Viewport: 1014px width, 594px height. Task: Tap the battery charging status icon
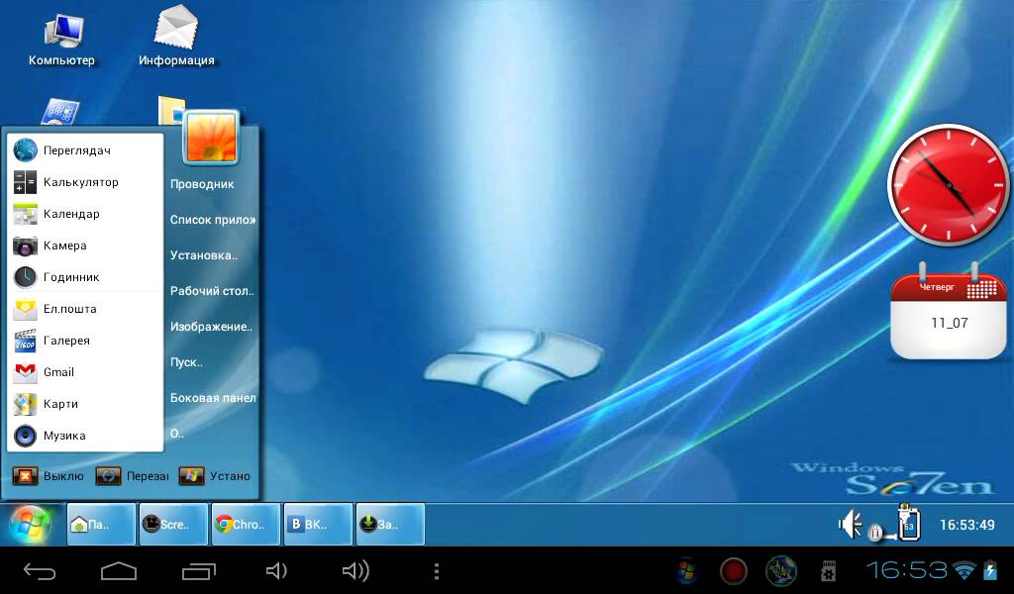(990, 570)
